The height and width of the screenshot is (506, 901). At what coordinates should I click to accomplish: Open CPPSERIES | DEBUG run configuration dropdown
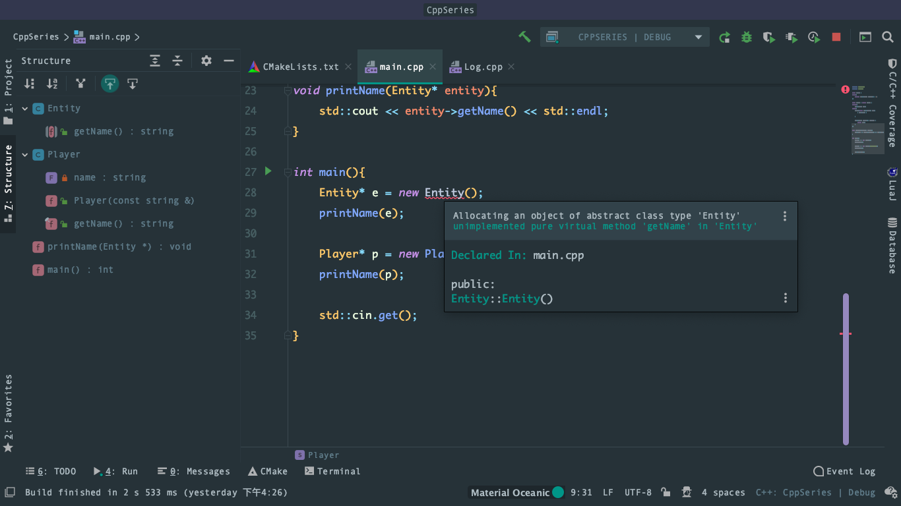point(625,37)
